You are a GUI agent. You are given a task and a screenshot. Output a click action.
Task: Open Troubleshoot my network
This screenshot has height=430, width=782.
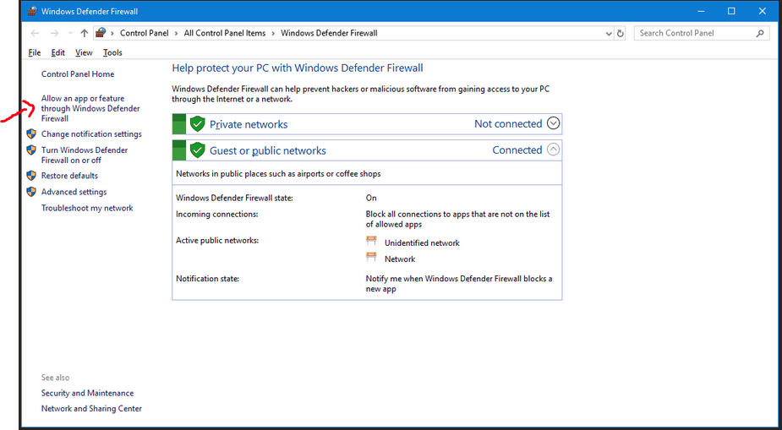(x=87, y=208)
